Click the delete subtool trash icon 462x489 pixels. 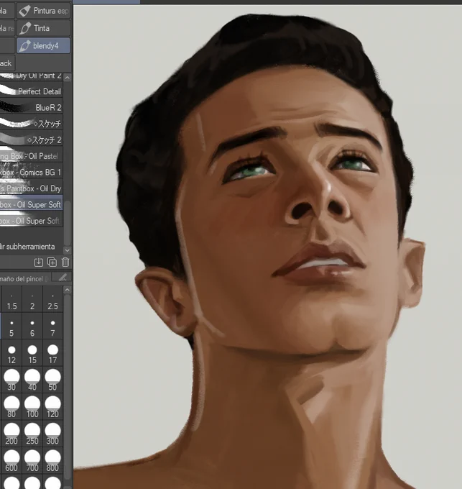[x=65, y=262]
